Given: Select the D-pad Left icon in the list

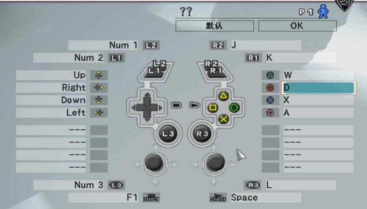Looking at the screenshot, I should [99, 113].
